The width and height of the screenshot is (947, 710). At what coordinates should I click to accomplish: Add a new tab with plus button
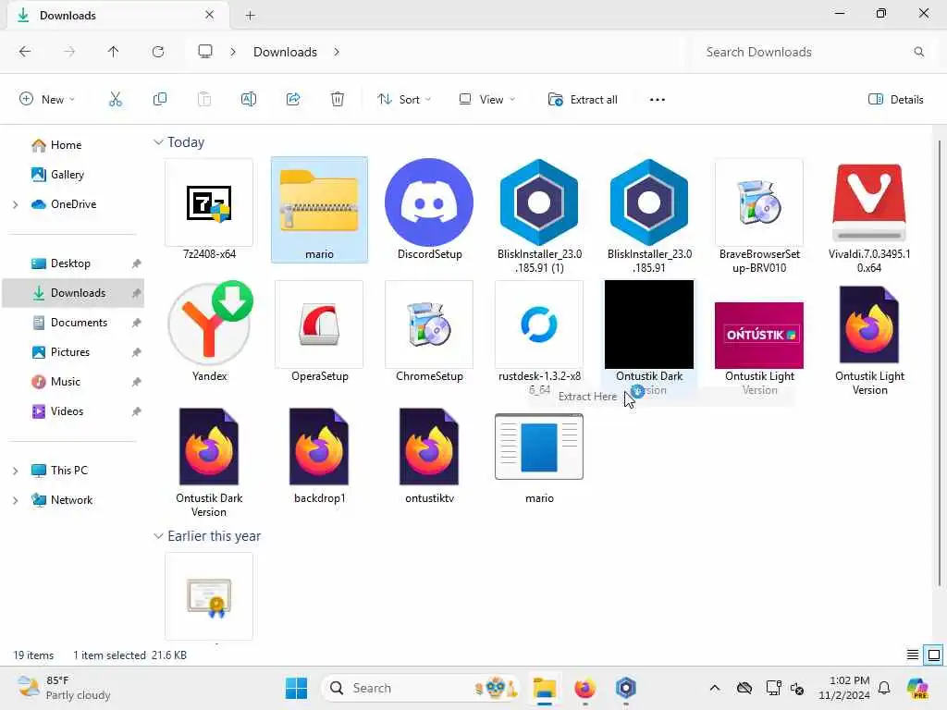250,16
